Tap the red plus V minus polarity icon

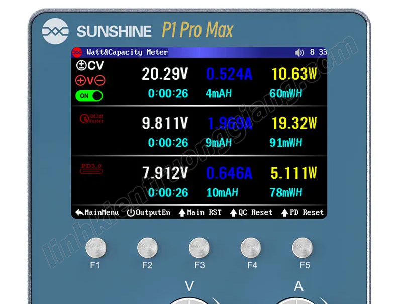pos(90,81)
